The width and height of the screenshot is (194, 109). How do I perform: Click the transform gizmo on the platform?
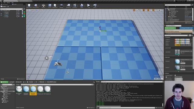(100, 31)
